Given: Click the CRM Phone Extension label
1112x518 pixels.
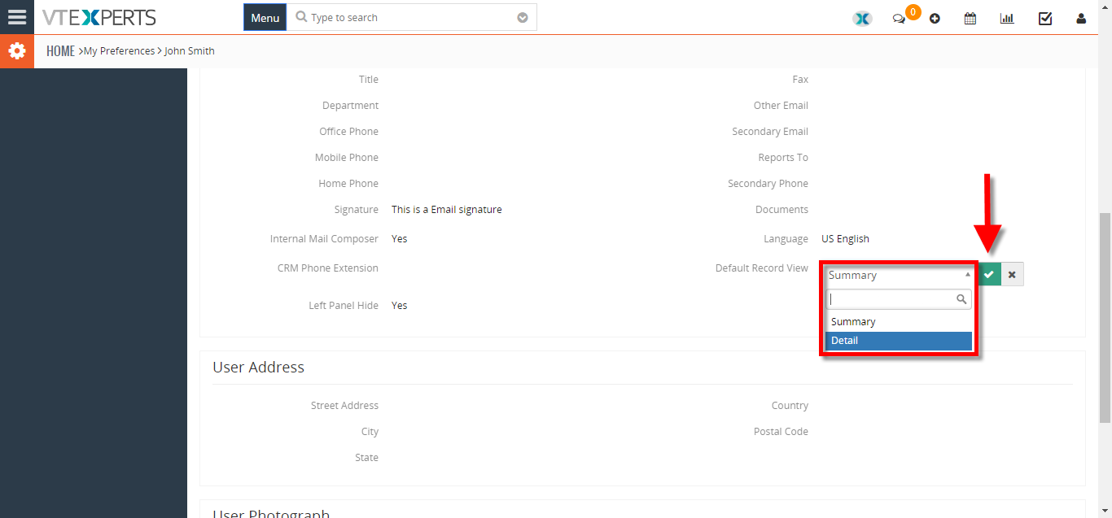Looking at the screenshot, I should 328,268.
